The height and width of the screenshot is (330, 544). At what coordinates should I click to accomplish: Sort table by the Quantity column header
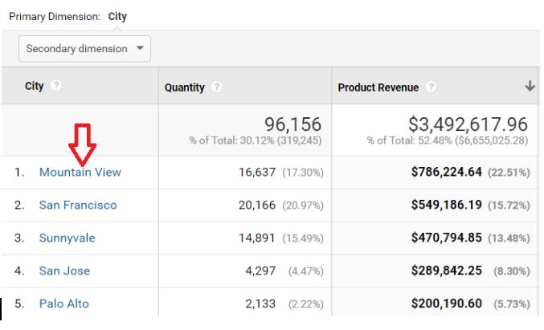(184, 88)
